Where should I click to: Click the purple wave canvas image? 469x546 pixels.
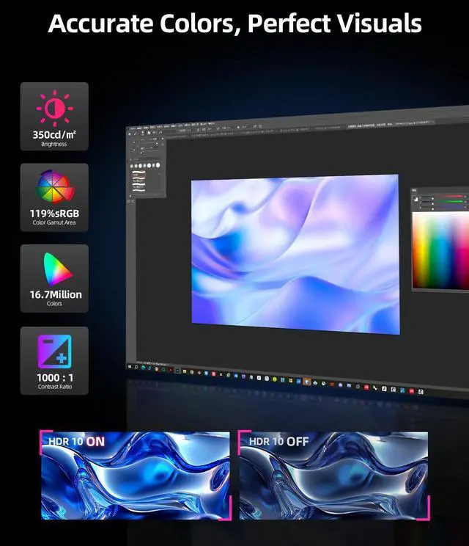[x=295, y=248]
